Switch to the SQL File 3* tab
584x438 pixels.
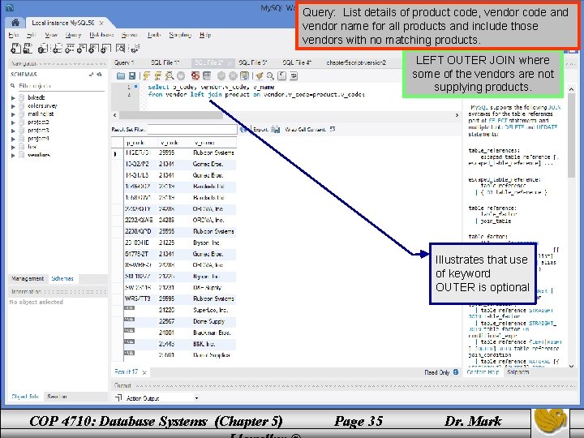[253, 62]
